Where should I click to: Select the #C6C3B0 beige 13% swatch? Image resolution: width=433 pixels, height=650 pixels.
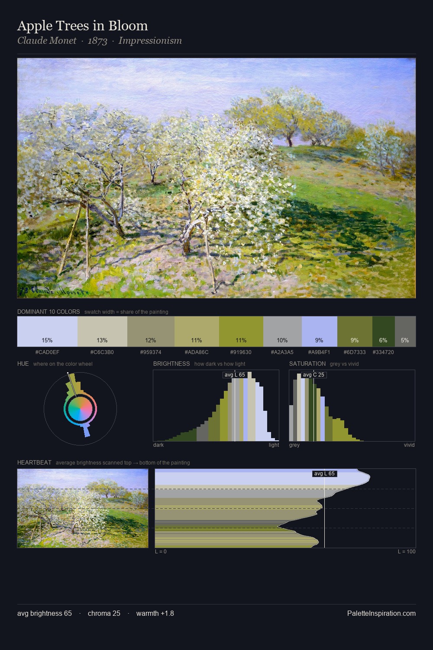102,331
